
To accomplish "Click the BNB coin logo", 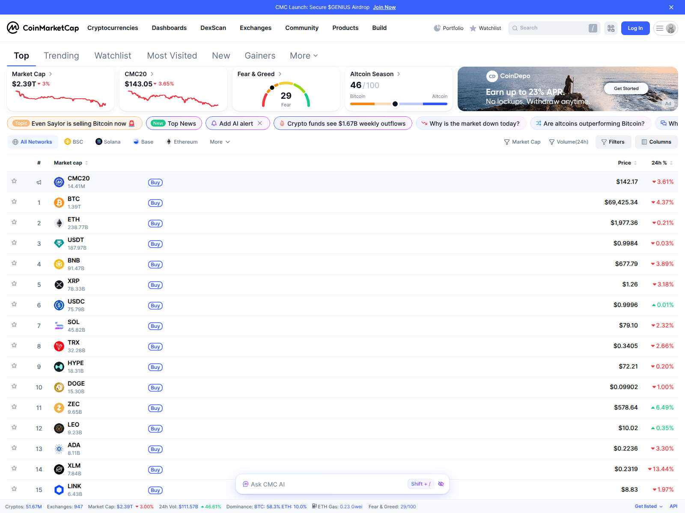I will coord(59,264).
